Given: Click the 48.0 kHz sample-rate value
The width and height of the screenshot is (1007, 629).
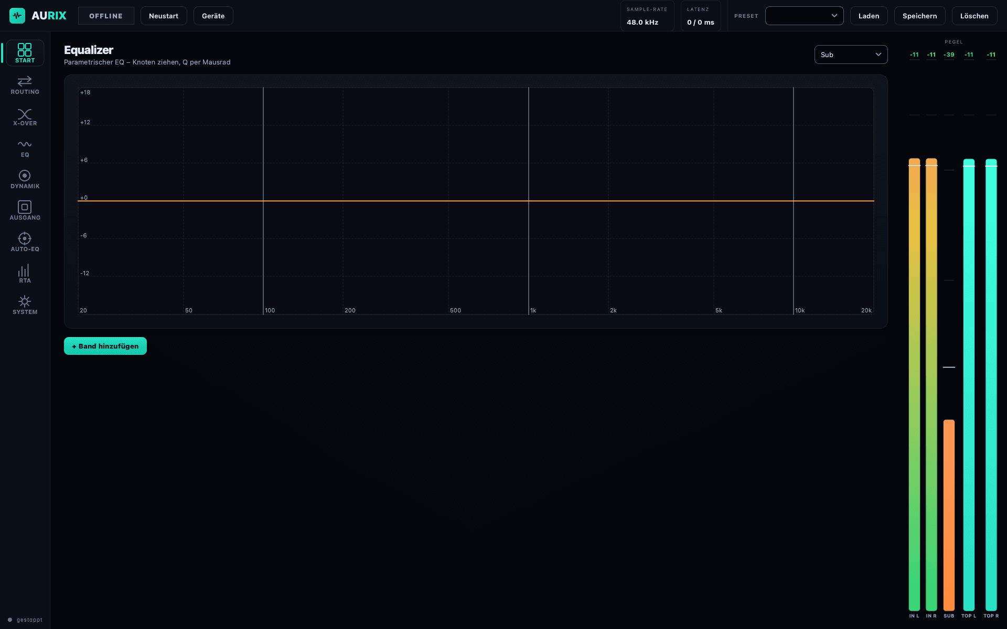Looking at the screenshot, I should point(642,22).
